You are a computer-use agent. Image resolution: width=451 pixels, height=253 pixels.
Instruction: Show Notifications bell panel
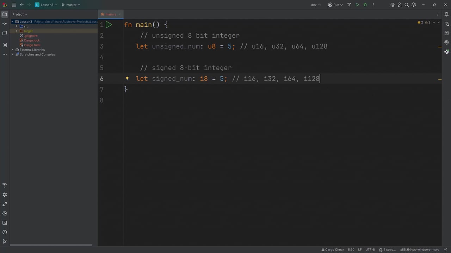coord(446,14)
